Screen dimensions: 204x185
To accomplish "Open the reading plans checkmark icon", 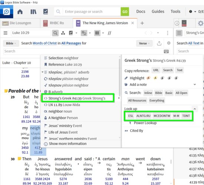I will (46, 11).
